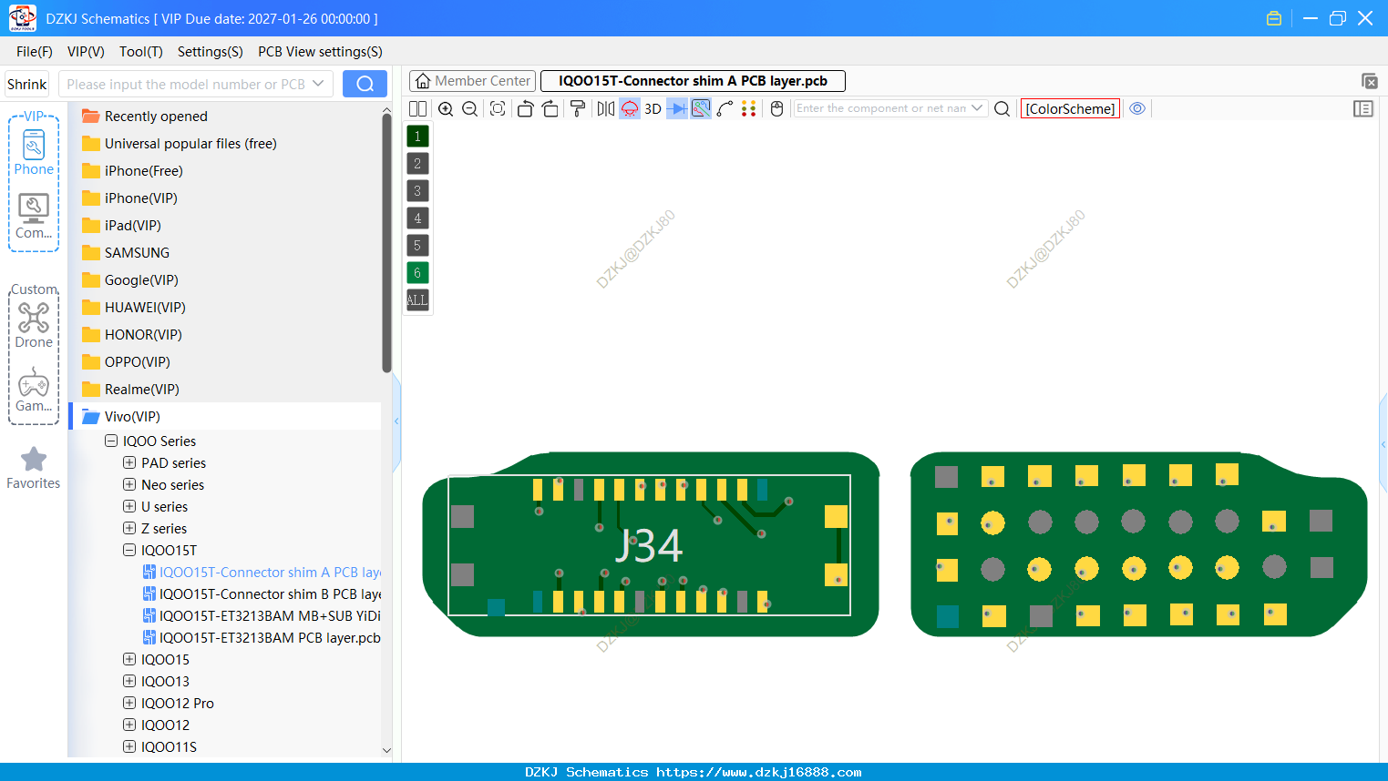Search the component or net name

(x=1002, y=108)
